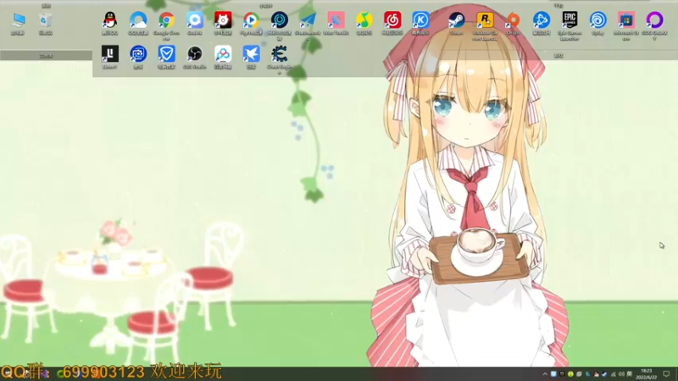Expand hidden system tray icons arrow
678x381 pixels.
point(545,374)
